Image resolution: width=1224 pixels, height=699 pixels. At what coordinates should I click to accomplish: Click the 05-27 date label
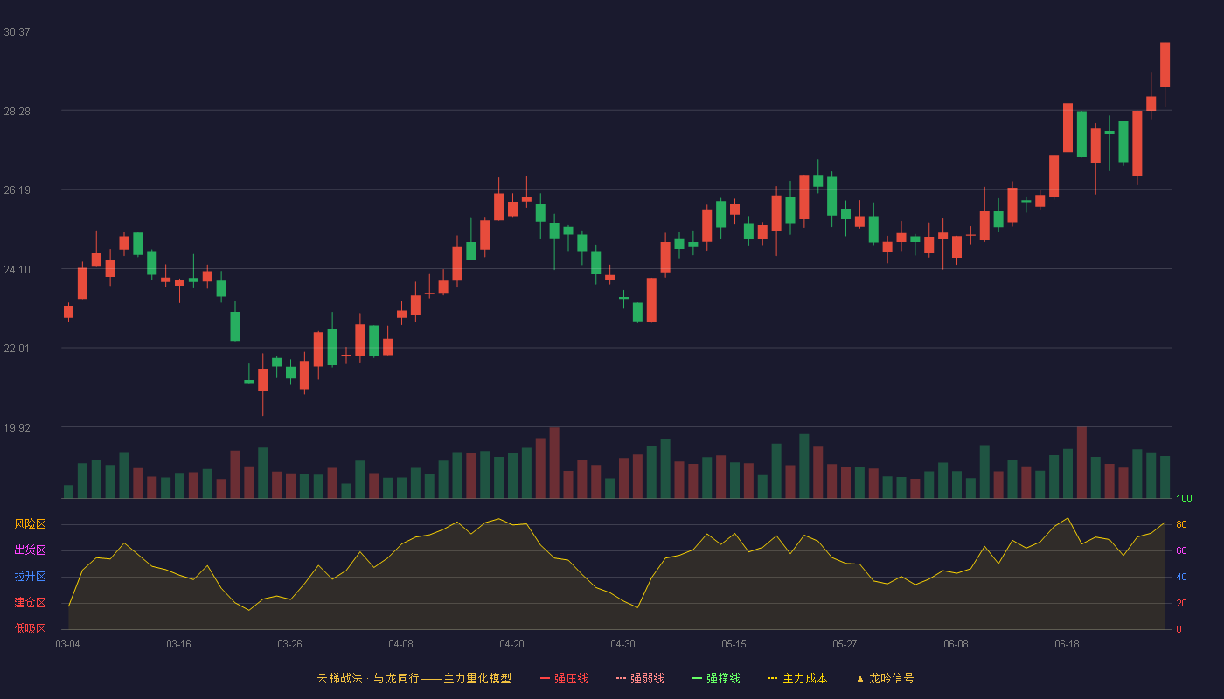845,644
